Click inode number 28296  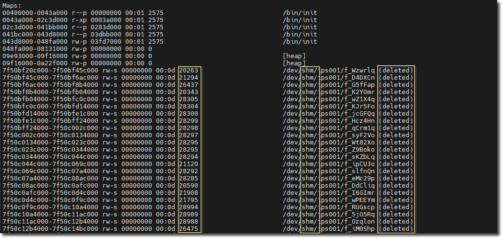point(189,143)
